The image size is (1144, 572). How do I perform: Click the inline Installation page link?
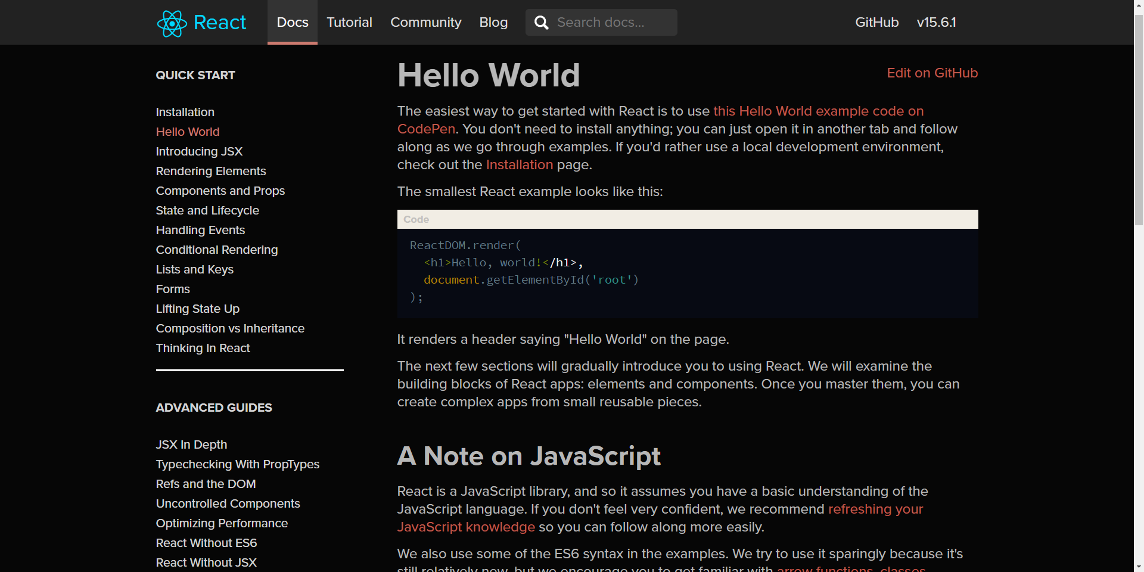coord(520,165)
